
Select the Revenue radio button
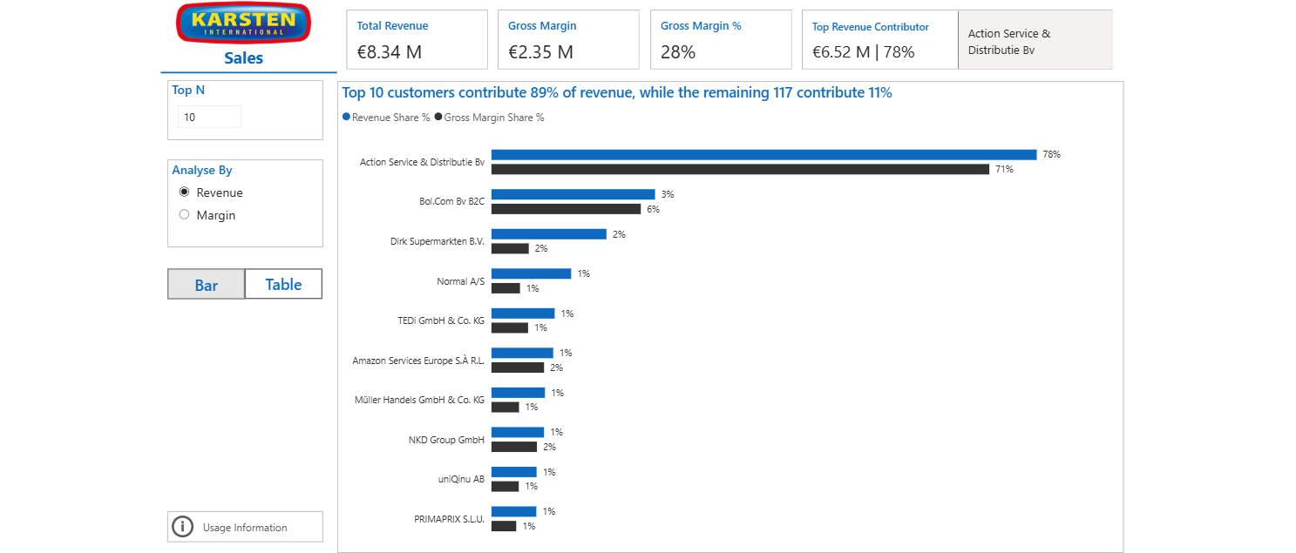click(x=184, y=192)
